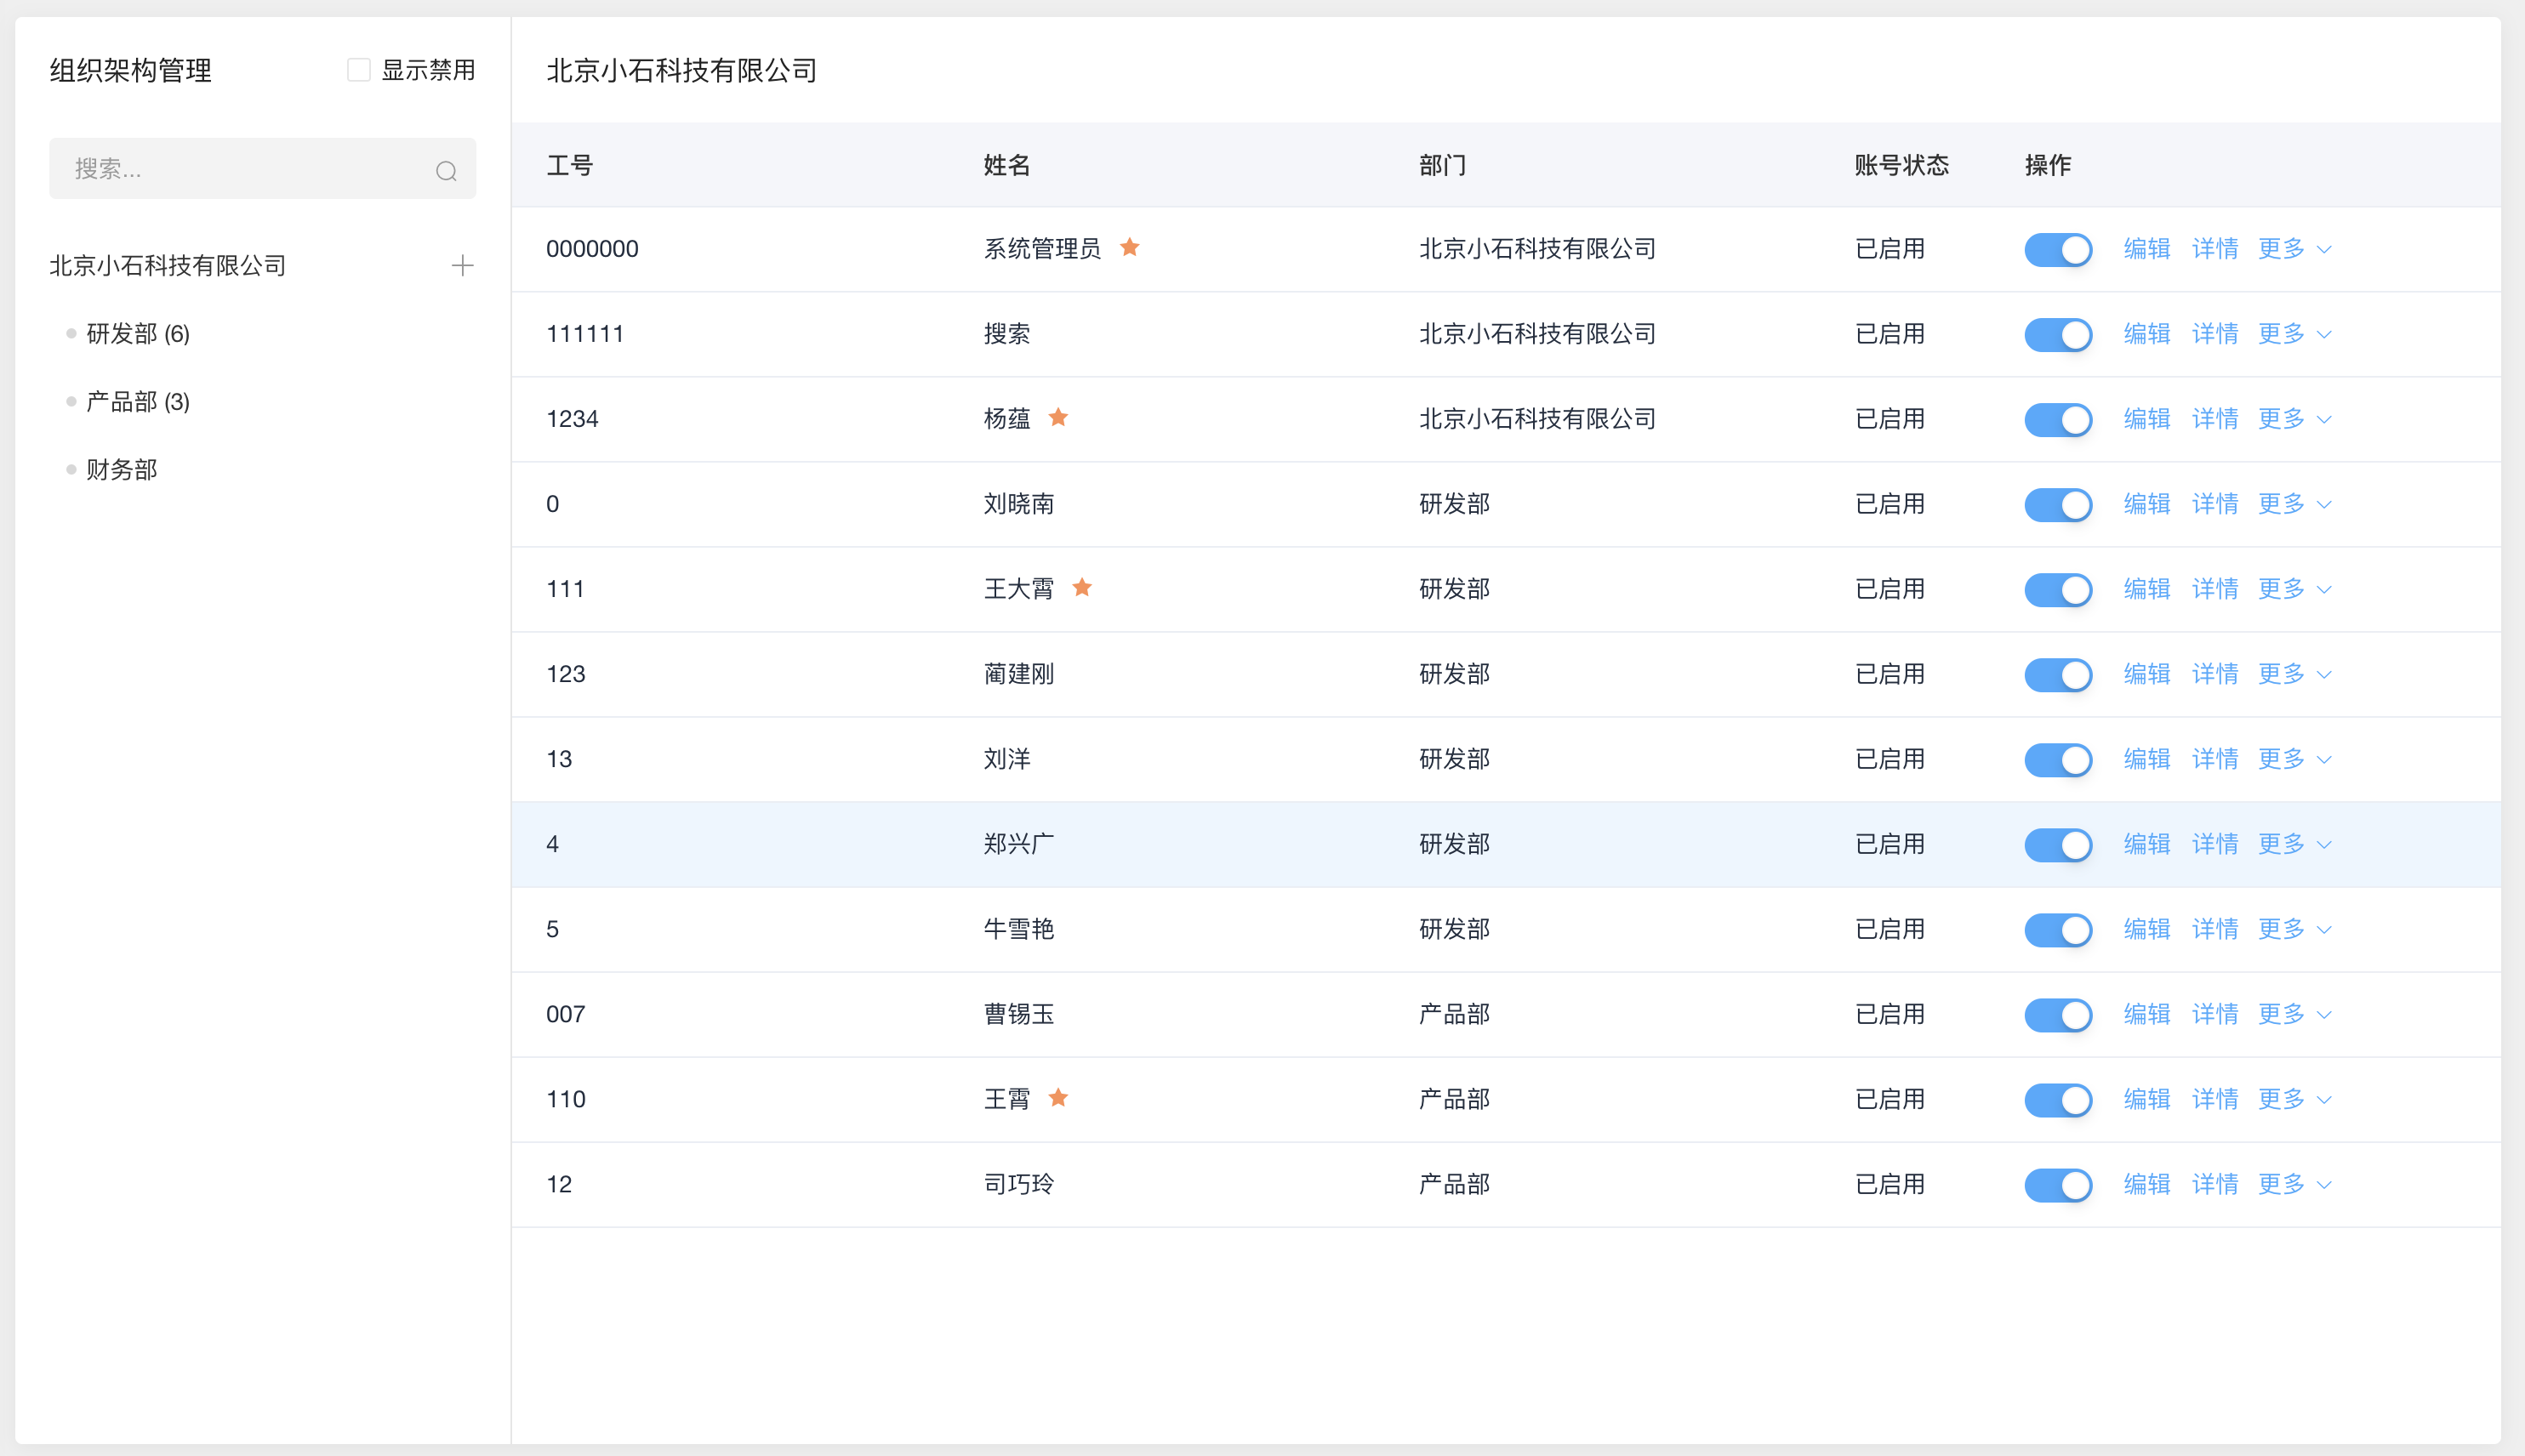Click the star beside 系统管理员
This screenshot has width=2525, height=1456.
[x=1130, y=247]
